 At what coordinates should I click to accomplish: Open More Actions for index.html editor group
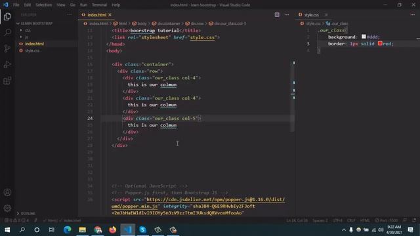[x=287, y=14]
